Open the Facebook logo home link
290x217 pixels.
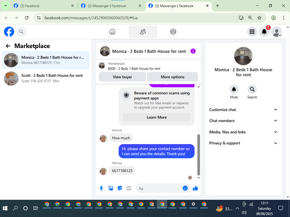[x=9, y=32]
